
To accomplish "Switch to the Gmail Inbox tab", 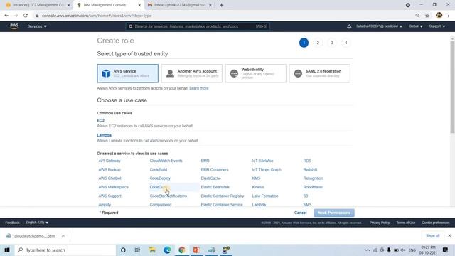I will [180, 5].
